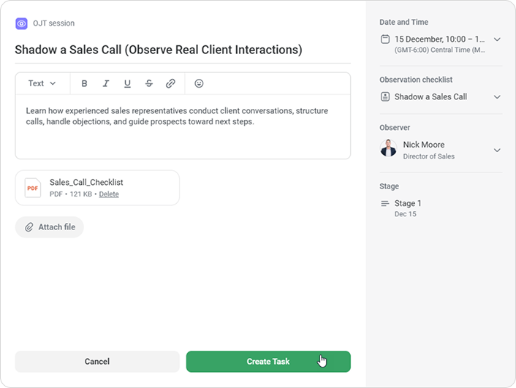Click the green Create Task button
Image resolution: width=516 pixels, height=388 pixels.
268,362
